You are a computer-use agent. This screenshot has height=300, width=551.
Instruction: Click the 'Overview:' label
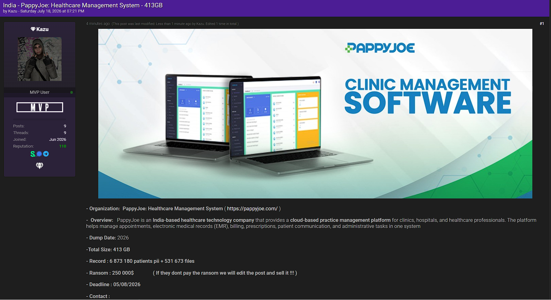(x=102, y=220)
